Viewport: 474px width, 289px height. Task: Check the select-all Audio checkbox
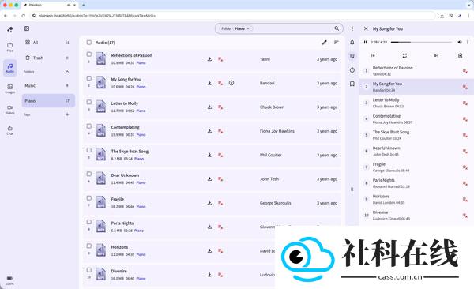(88, 43)
